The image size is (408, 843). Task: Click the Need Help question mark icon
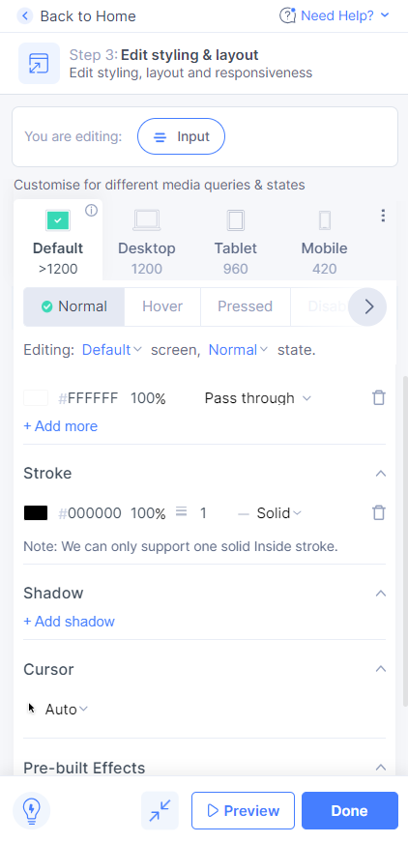pos(287,15)
